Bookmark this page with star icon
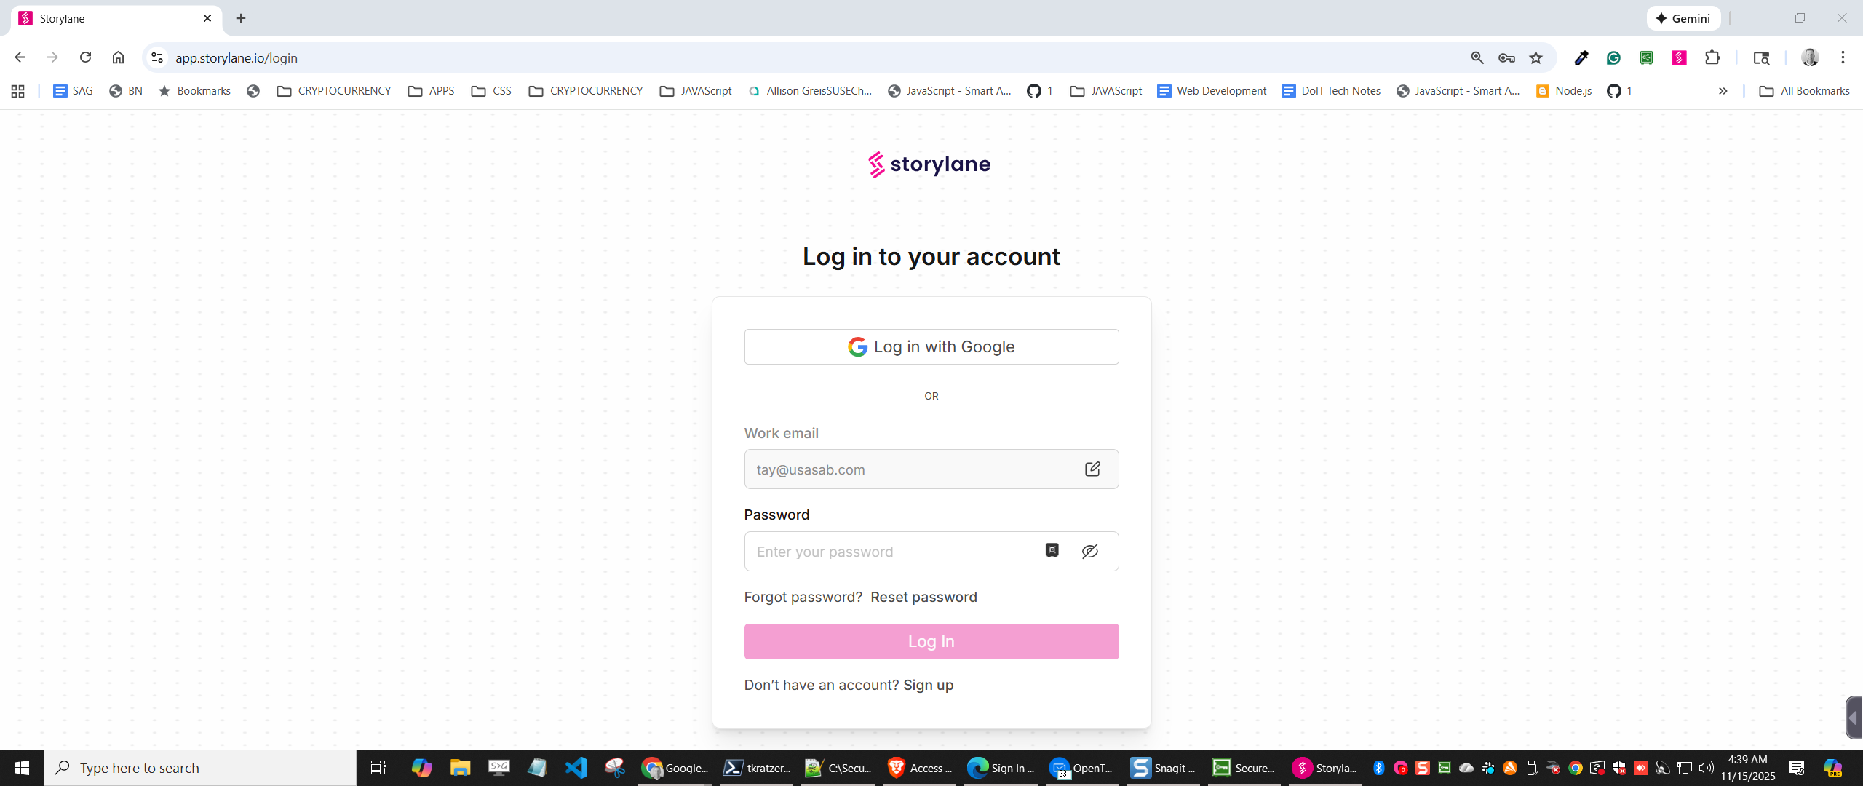This screenshot has width=1863, height=786. tap(1536, 57)
